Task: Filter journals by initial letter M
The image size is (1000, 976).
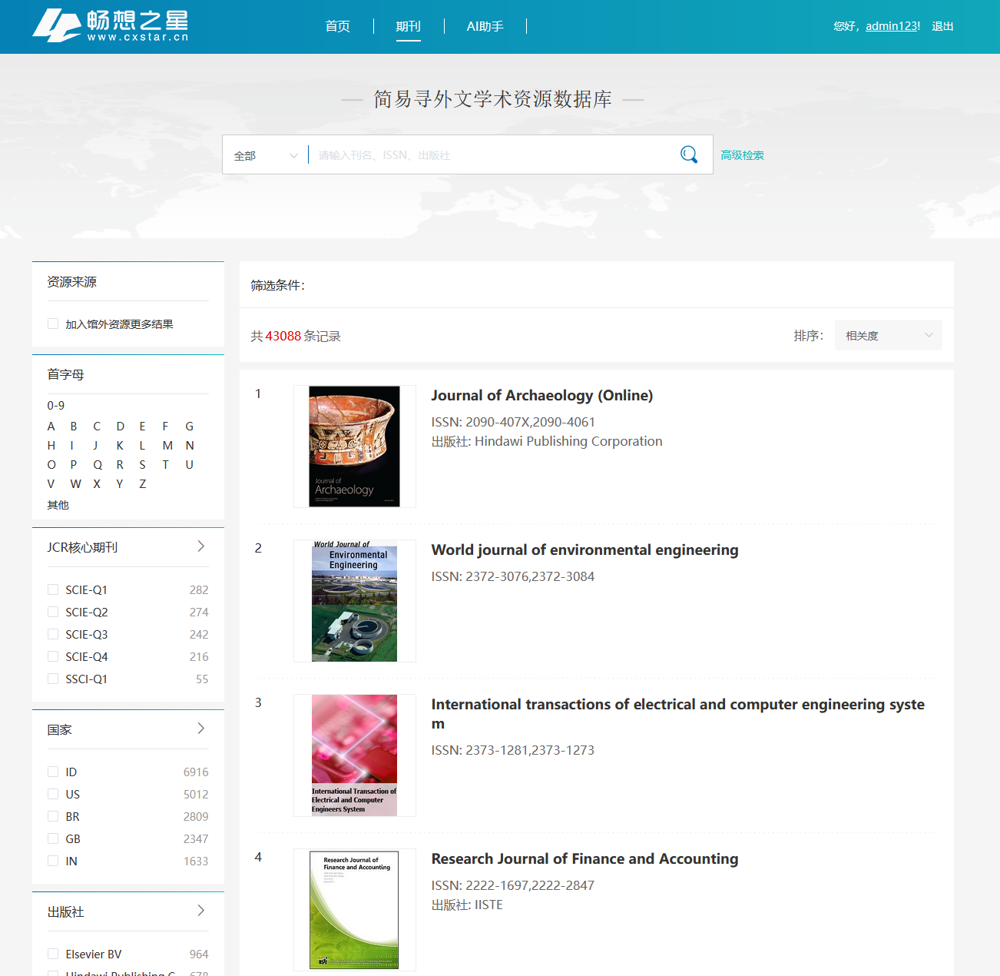Action: 167,446
